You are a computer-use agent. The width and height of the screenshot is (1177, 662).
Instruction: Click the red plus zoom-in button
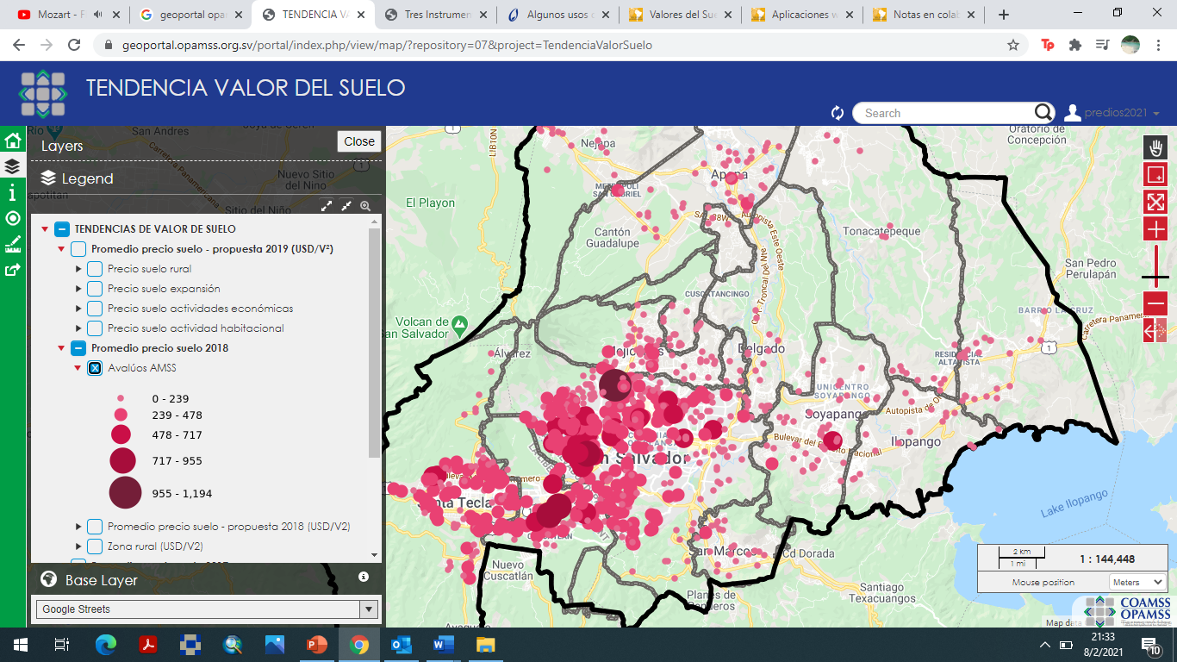(1155, 229)
